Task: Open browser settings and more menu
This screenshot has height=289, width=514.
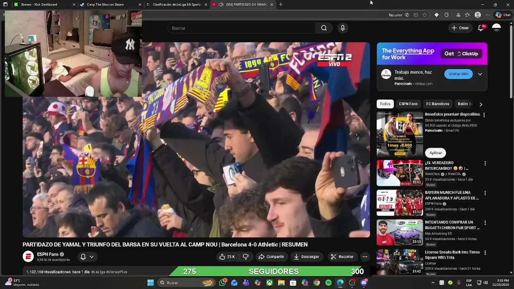Action: pyautogui.click(x=487, y=15)
